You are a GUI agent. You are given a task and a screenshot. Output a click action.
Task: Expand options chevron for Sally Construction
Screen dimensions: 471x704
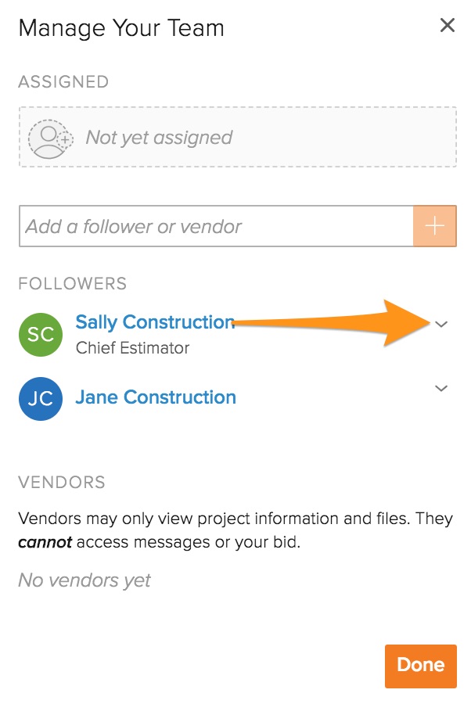441,324
